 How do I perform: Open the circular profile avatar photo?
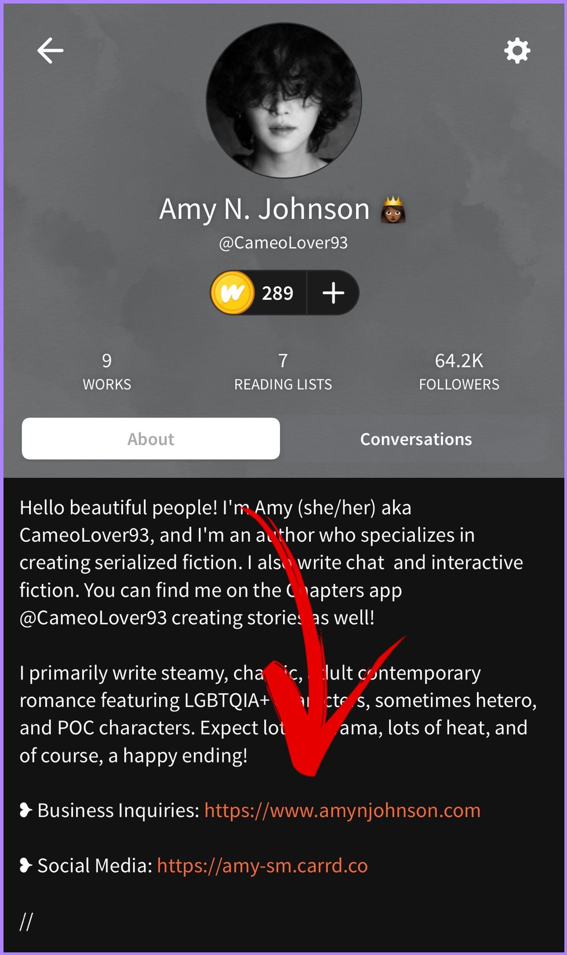point(284,100)
